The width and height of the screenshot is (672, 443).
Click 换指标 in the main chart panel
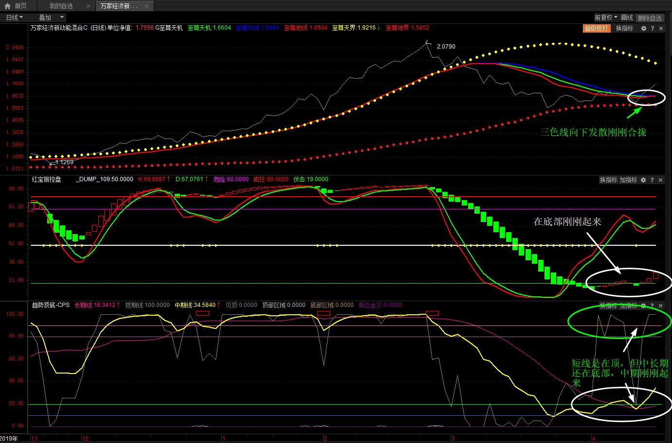(x=625, y=28)
